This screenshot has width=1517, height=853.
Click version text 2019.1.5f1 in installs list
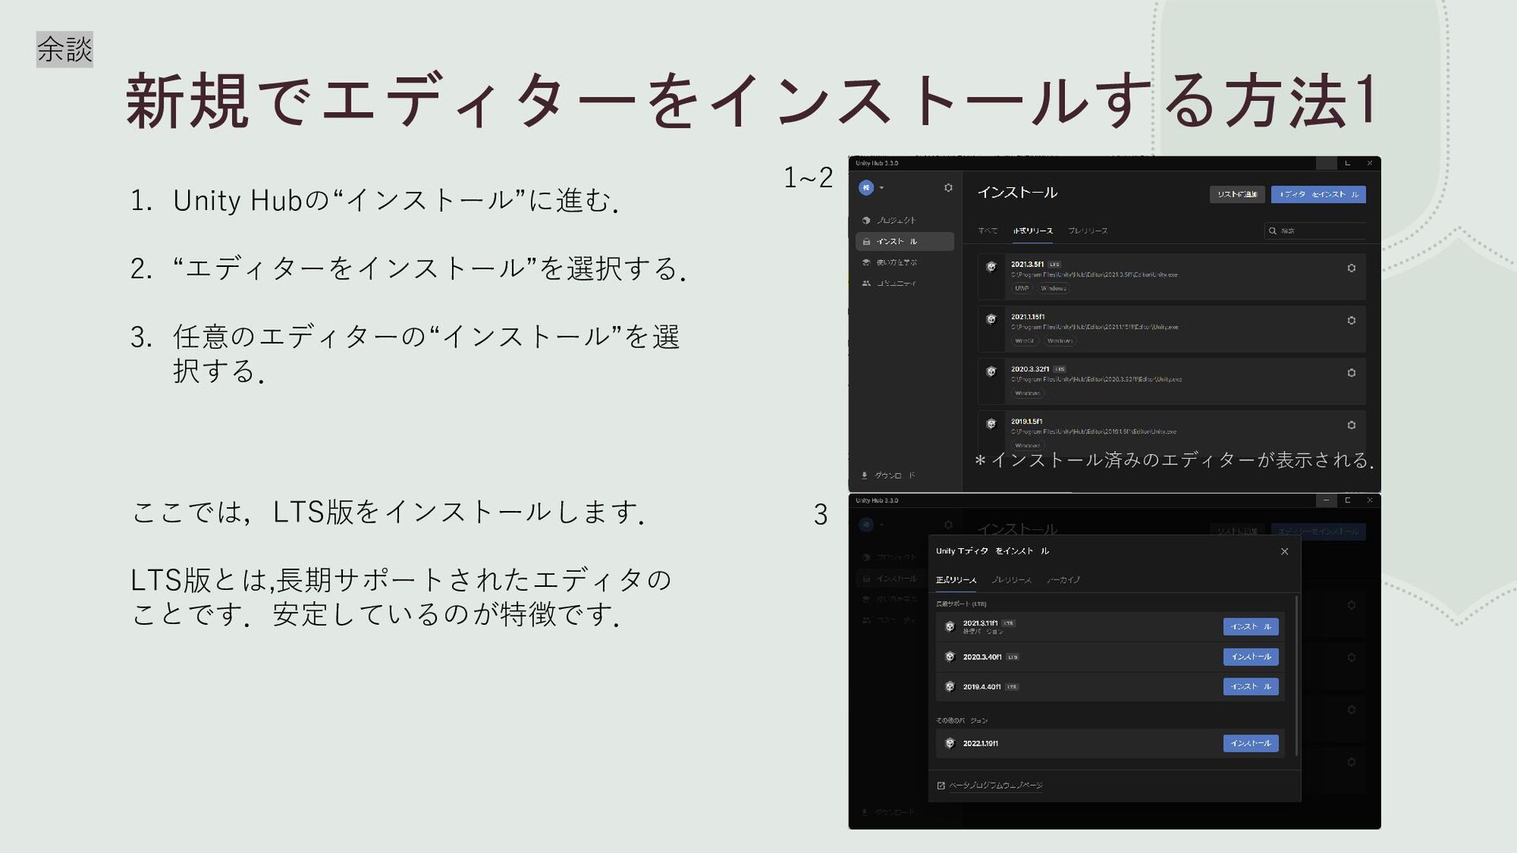coord(1026,421)
